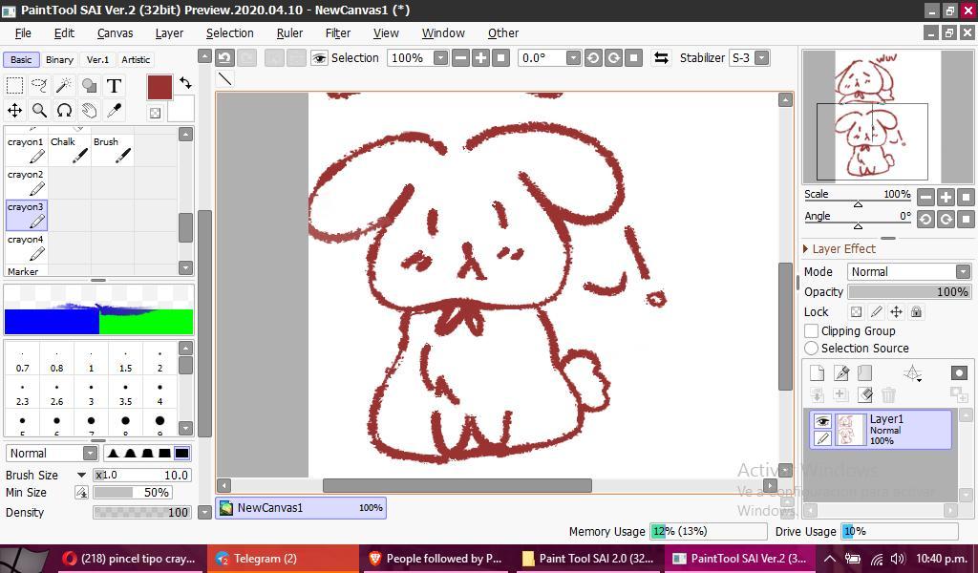This screenshot has width=978, height=573.
Task: Select the NewCanvas1 document tab
Action: coord(301,508)
